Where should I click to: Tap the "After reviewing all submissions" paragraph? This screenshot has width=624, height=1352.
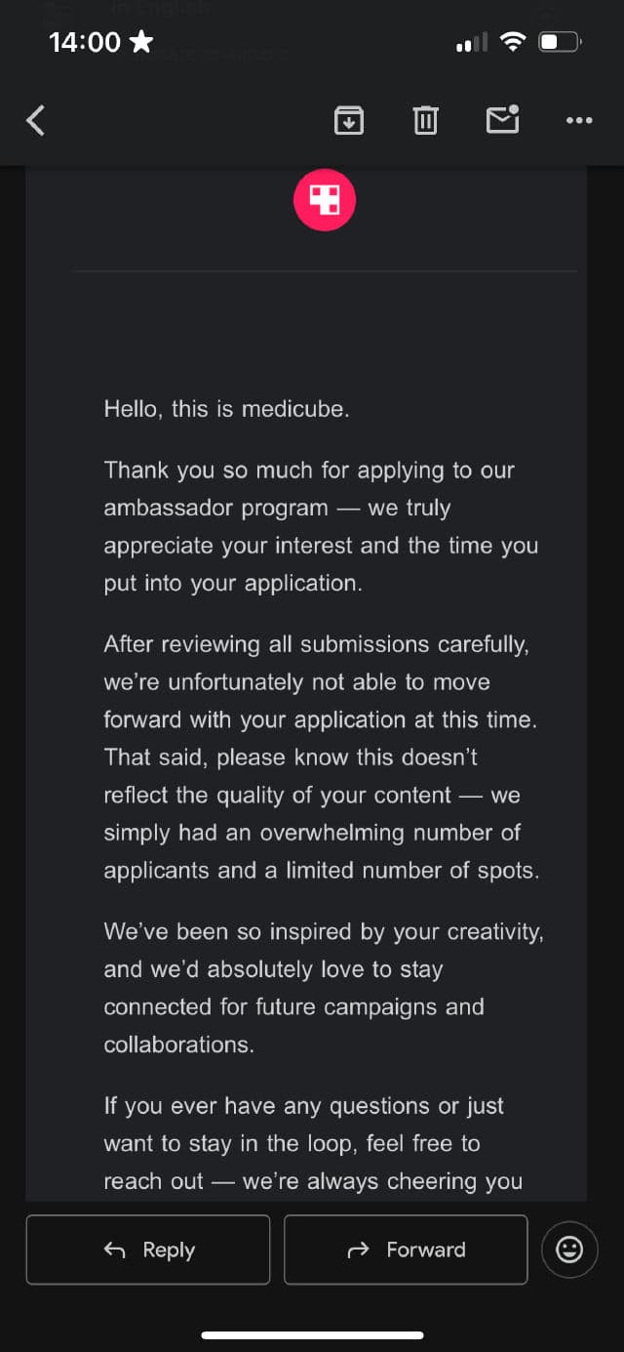(x=321, y=757)
